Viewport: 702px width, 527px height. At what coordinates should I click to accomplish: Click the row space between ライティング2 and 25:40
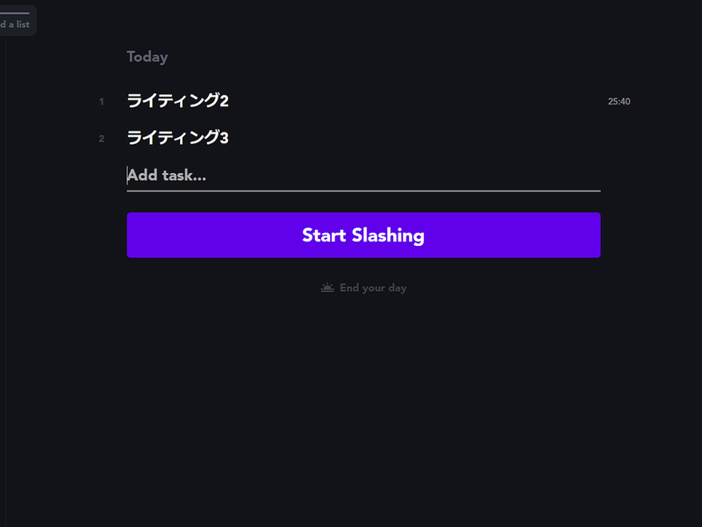(x=418, y=101)
